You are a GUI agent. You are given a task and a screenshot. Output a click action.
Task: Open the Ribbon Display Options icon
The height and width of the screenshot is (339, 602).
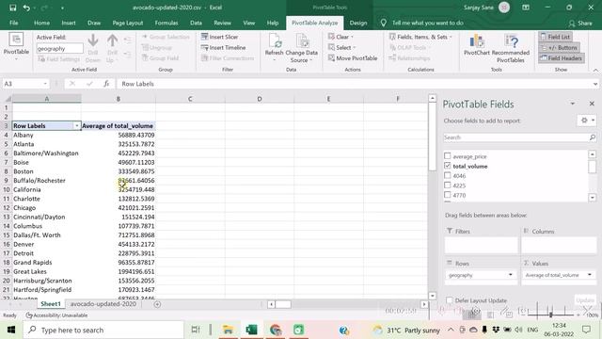pos(526,8)
